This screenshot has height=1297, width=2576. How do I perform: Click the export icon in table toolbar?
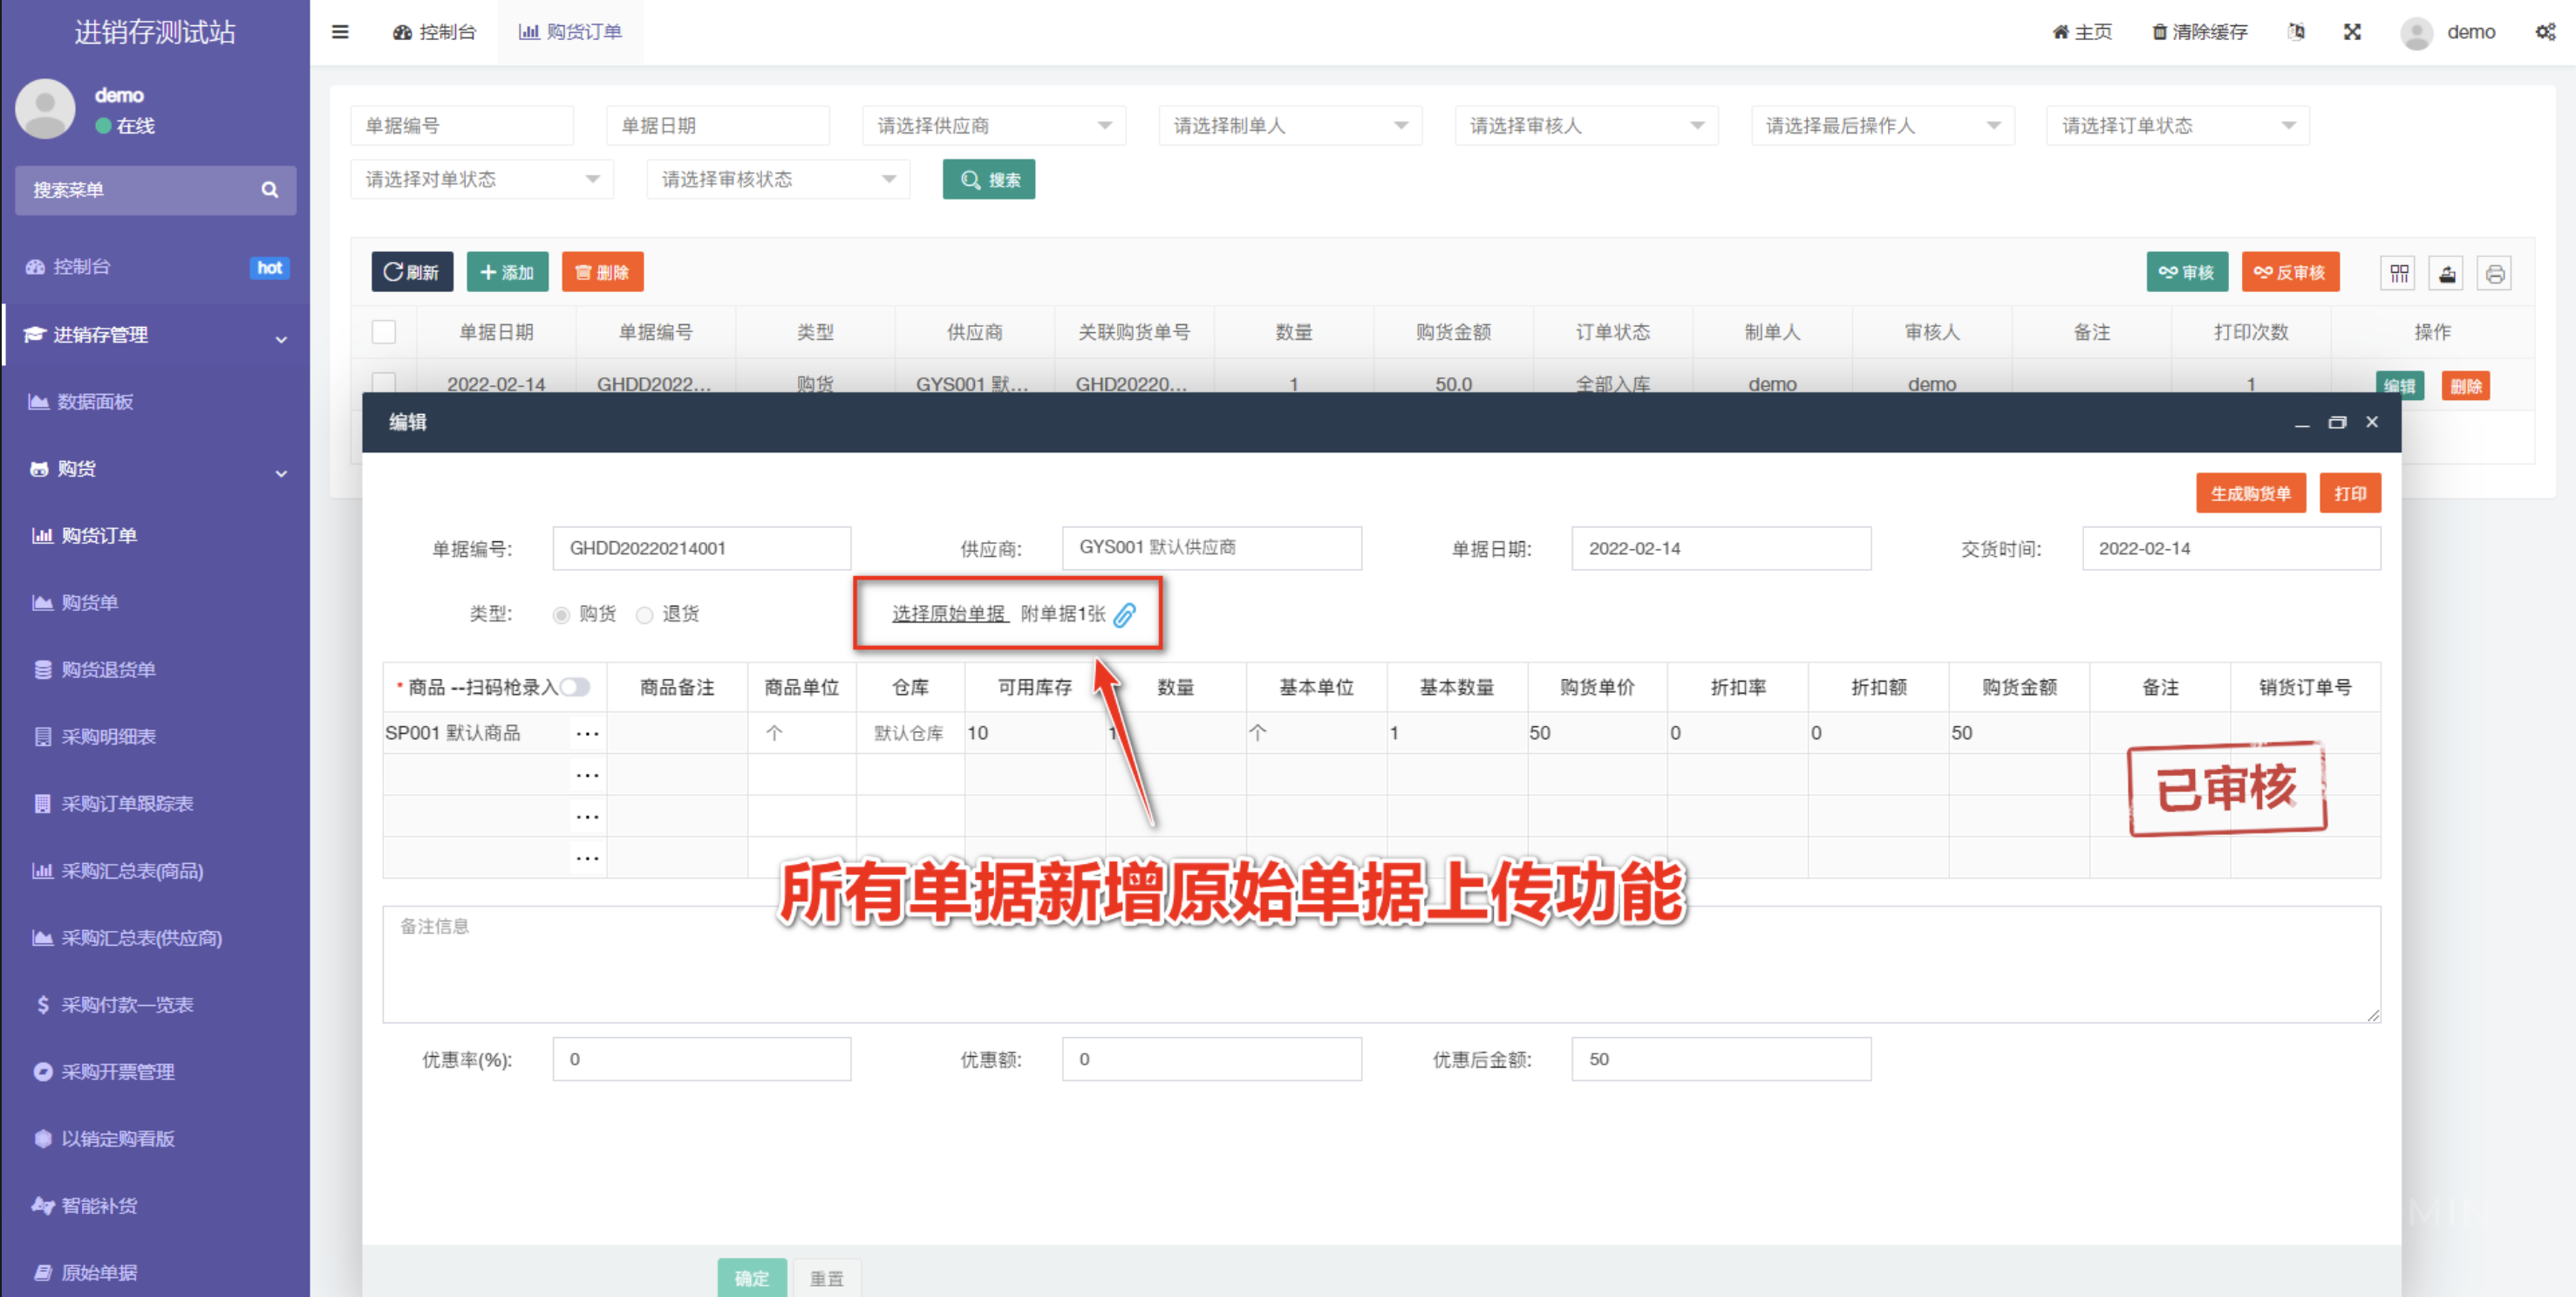pyautogui.click(x=2447, y=274)
